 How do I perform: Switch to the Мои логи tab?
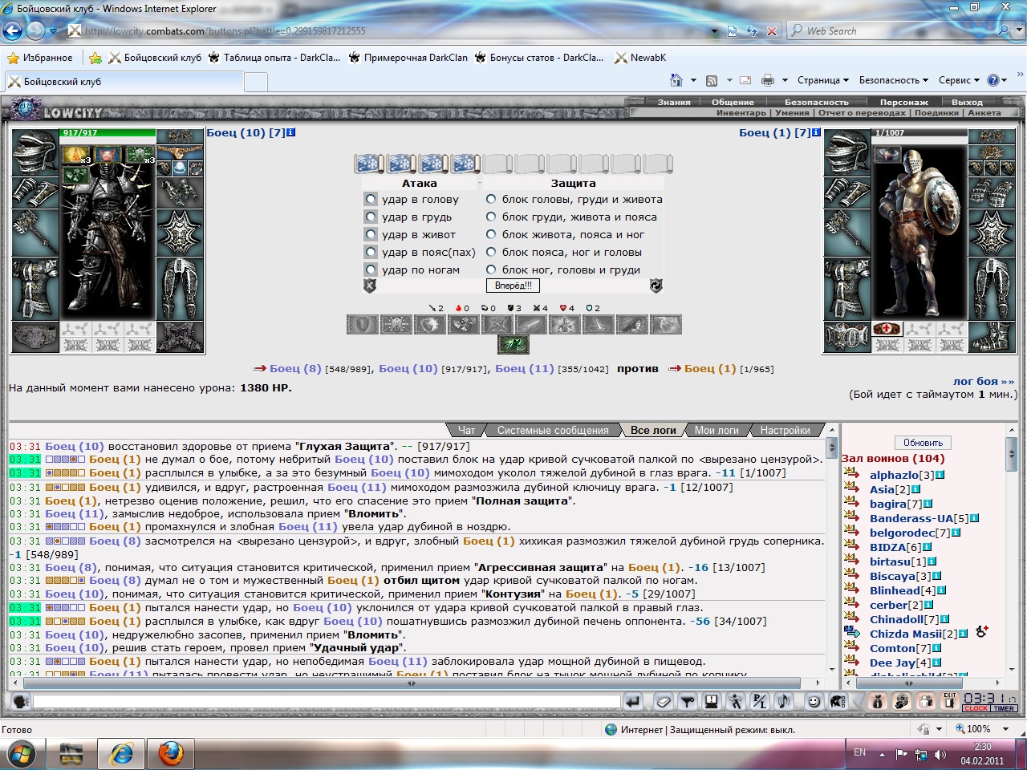[x=716, y=430]
